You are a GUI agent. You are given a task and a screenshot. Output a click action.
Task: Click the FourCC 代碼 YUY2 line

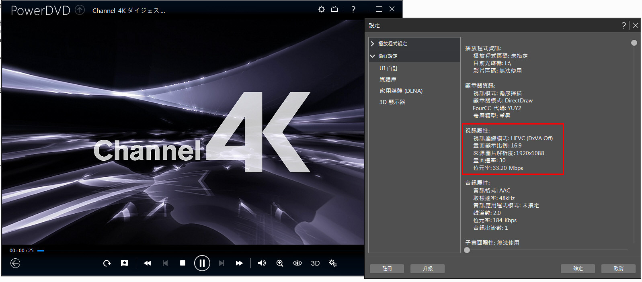(x=497, y=108)
